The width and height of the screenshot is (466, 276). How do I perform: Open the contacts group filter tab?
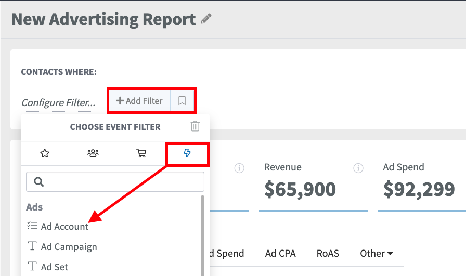tap(93, 153)
